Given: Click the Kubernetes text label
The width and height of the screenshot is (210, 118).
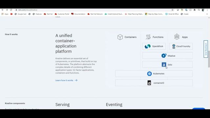Looking at the screenshot, I should 159,73.
